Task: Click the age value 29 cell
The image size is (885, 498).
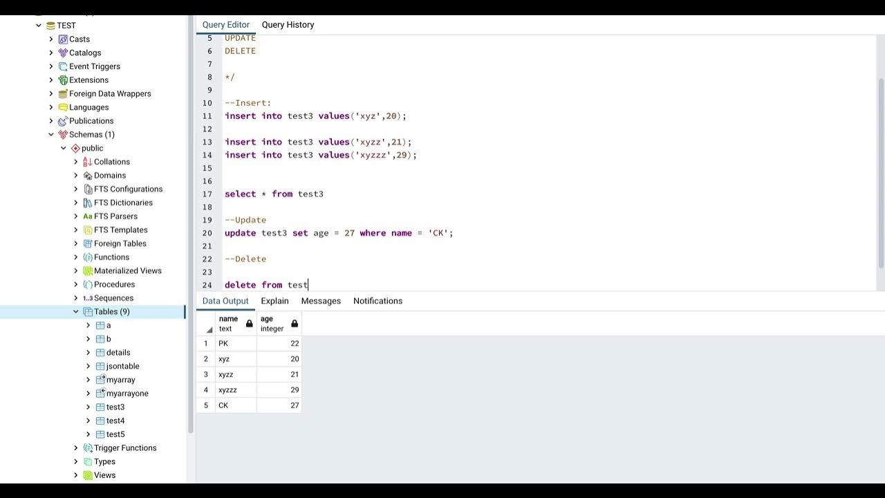Action: click(x=279, y=390)
